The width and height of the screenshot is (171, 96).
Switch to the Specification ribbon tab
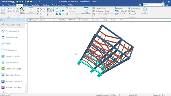click(36, 5)
